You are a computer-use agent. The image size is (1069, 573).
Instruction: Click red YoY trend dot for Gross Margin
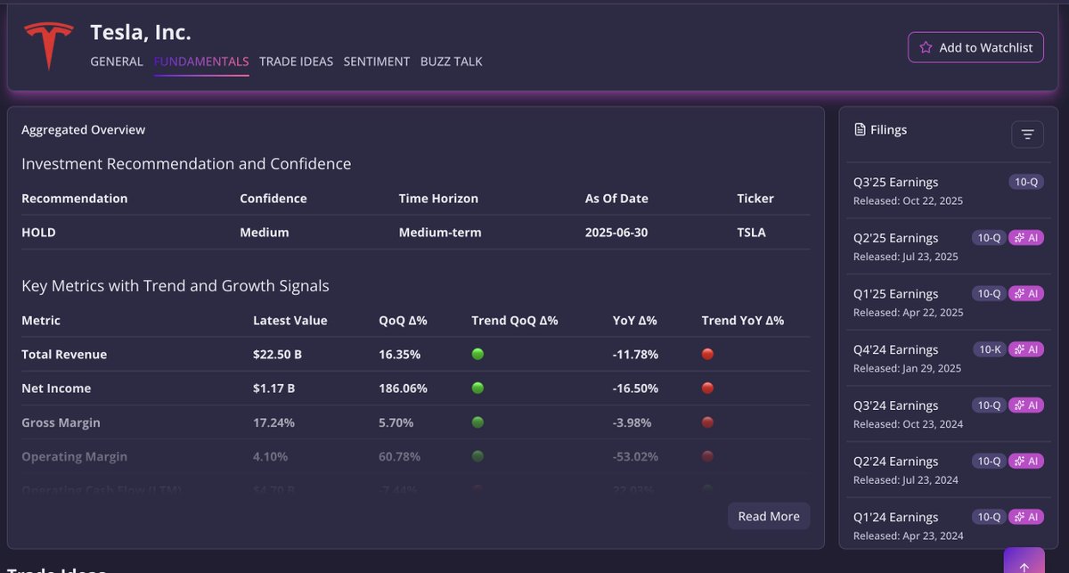[x=707, y=422]
